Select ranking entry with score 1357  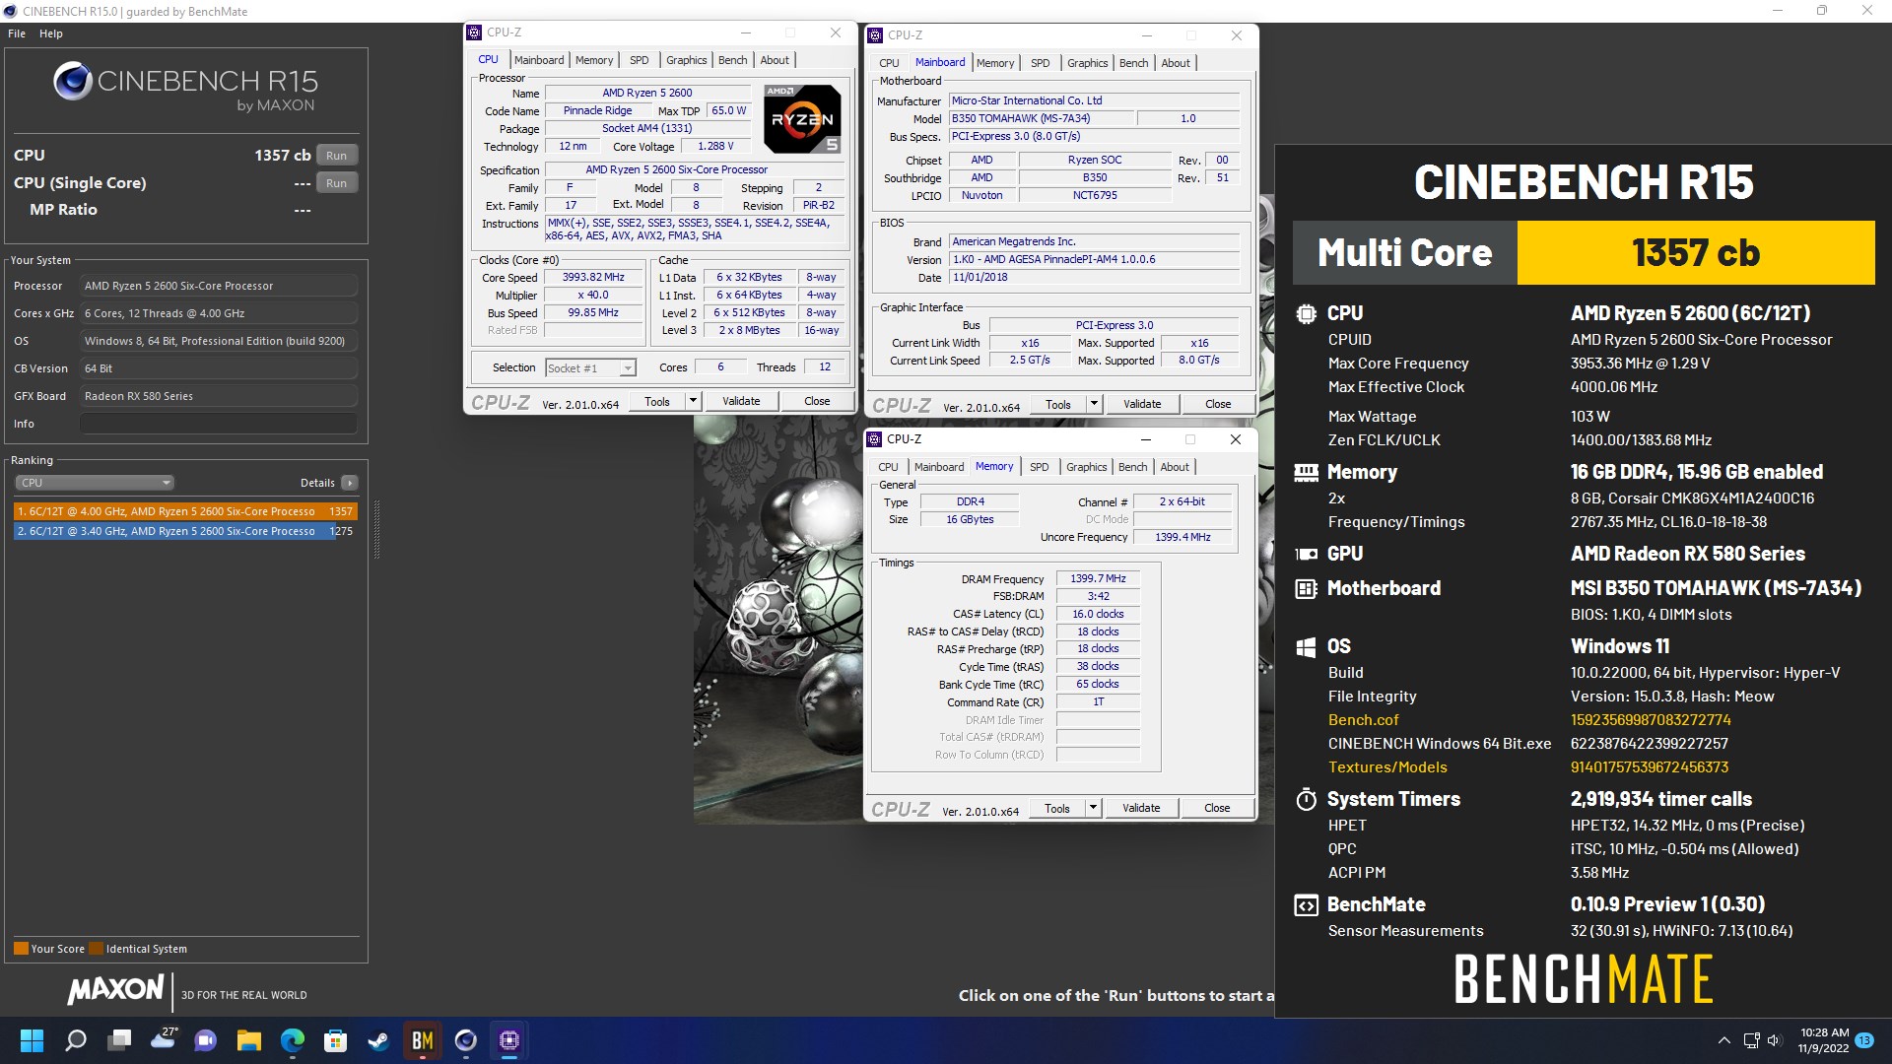pyautogui.click(x=185, y=511)
